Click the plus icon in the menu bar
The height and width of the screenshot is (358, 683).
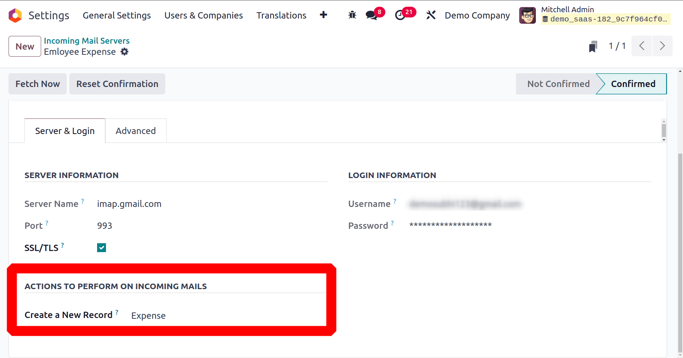click(323, 15)
